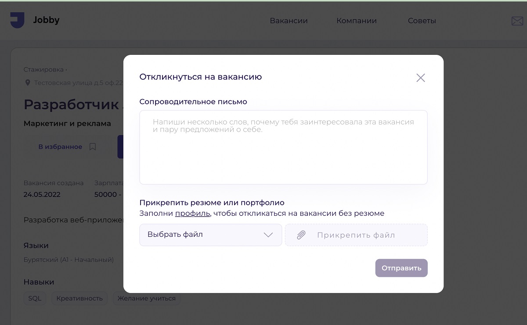Select the SQL skill tag

(35, 298)
